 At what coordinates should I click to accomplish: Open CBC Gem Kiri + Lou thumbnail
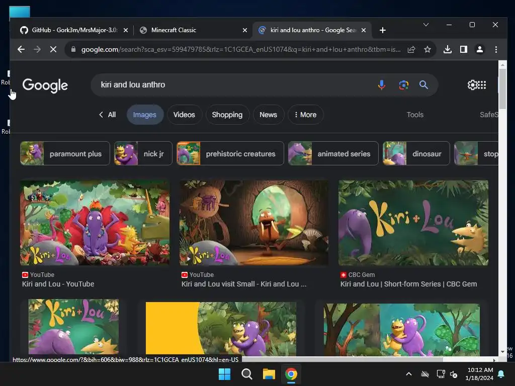tap(413, 223)
